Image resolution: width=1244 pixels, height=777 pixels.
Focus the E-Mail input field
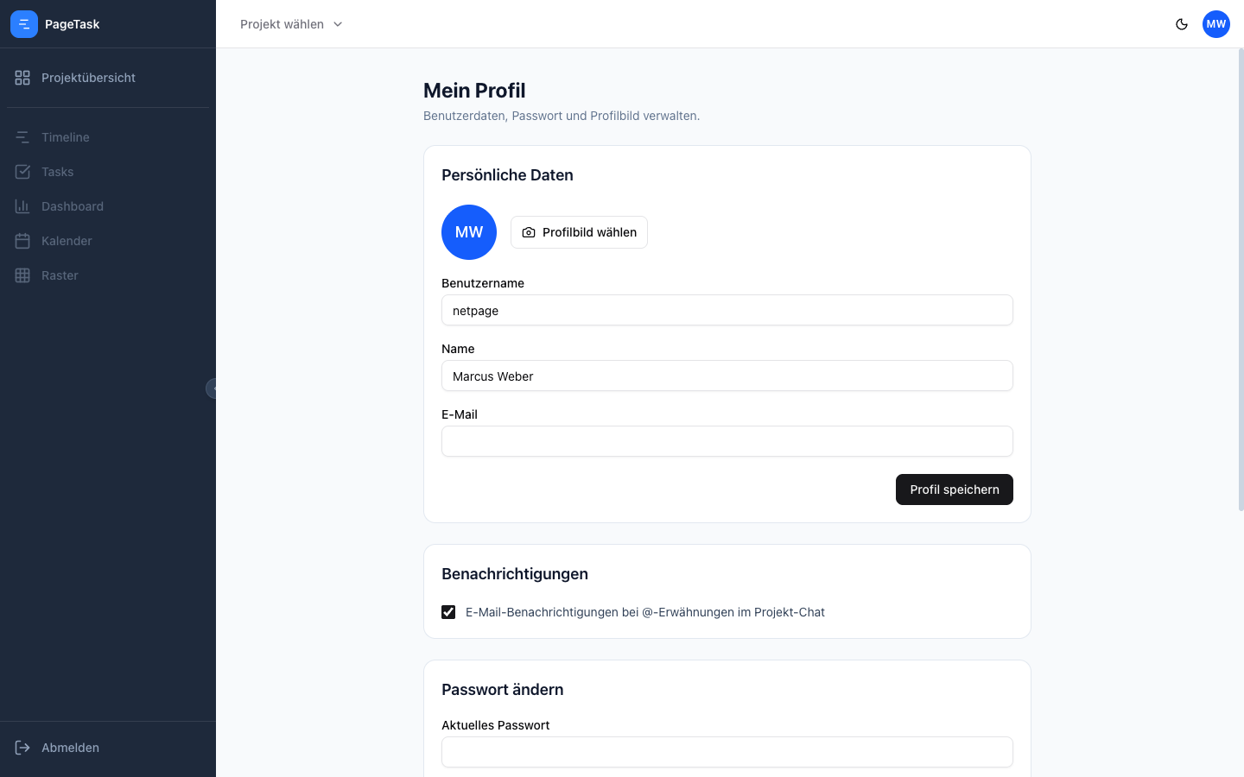(727, 441)
